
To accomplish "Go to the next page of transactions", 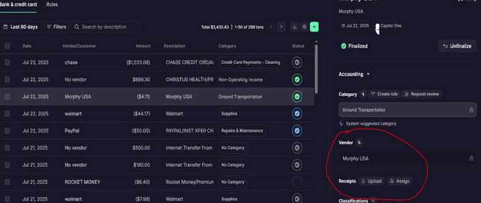I will click(281, 27).
